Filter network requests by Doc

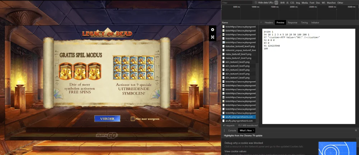point(318,3)
